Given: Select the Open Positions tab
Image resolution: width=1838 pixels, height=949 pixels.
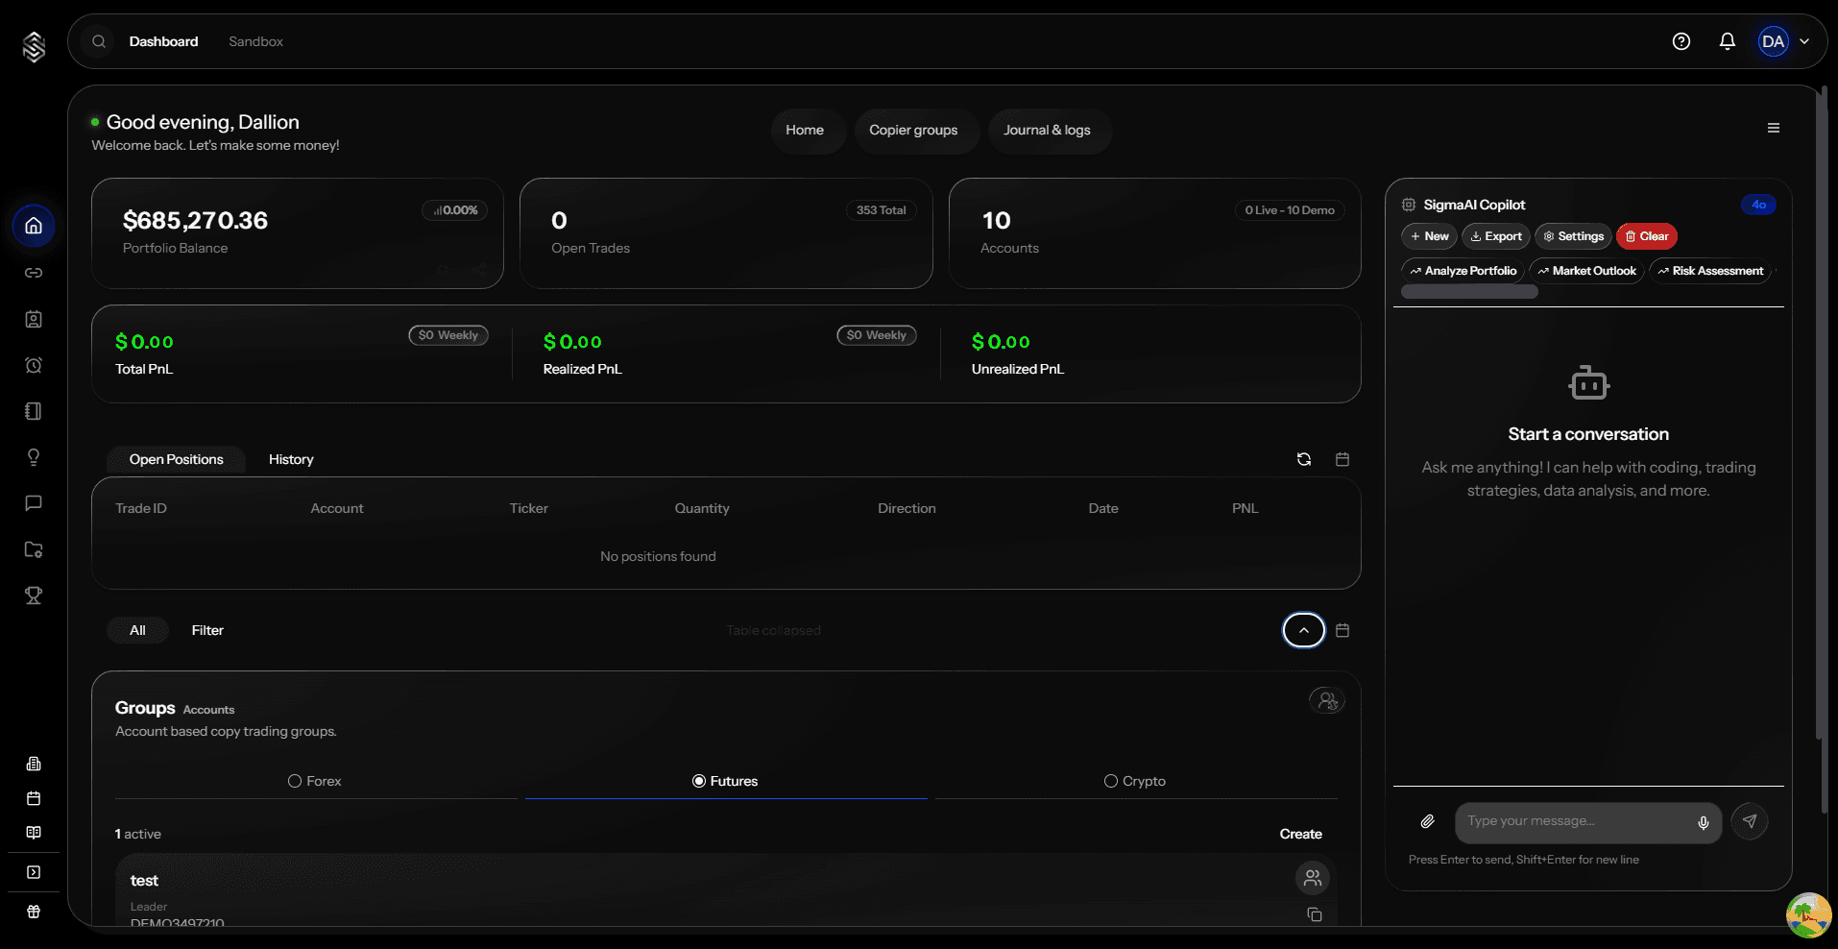Looking at the screenshot, I should 177,459.
